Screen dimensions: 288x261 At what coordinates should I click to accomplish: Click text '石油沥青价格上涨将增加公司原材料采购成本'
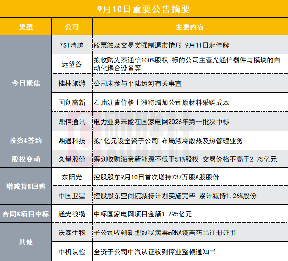tap(161, 102)
